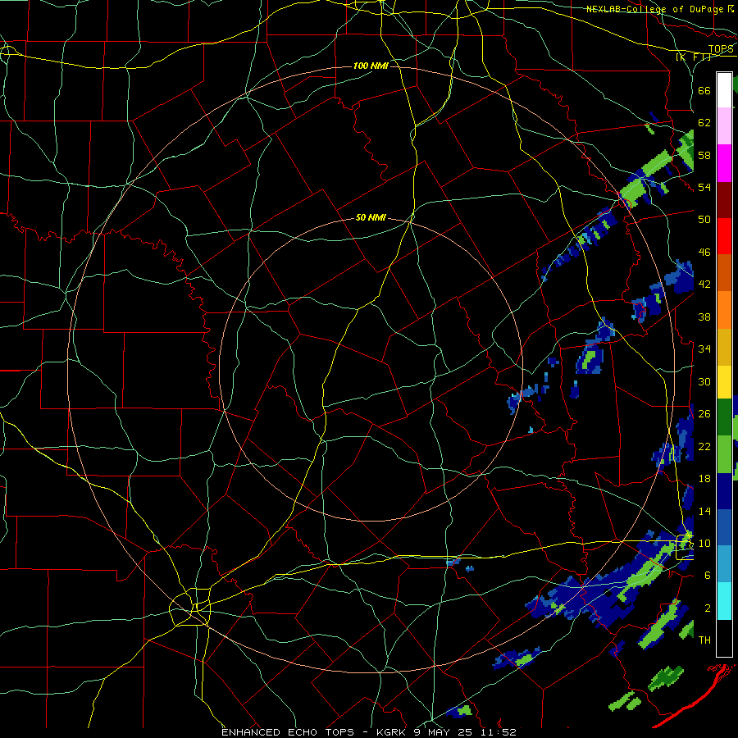Click the 6 value on the scale

click(x=708, y=576)
